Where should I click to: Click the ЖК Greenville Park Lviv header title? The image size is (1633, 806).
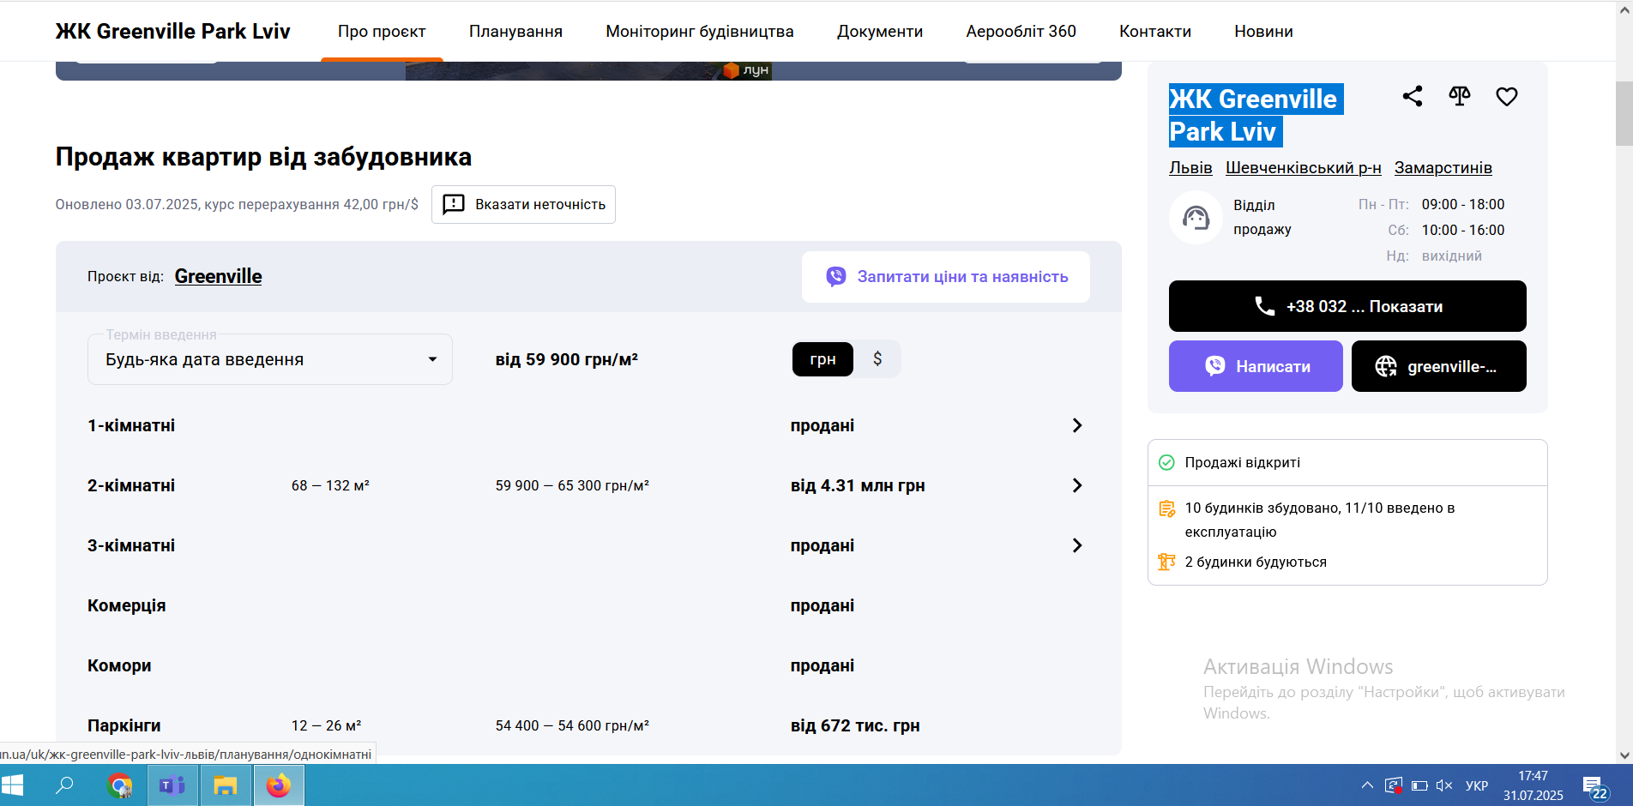point(172,32)
